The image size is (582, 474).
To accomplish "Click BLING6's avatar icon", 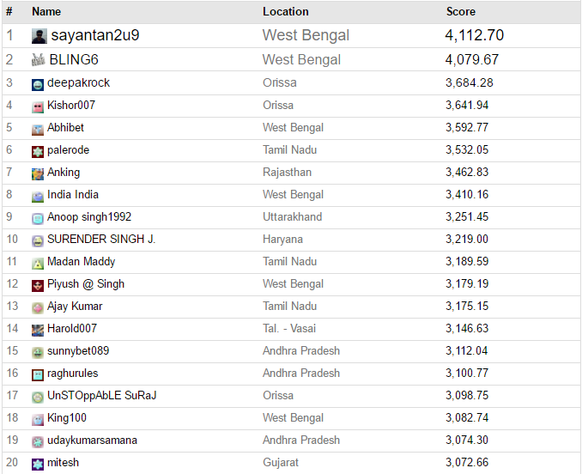I will pos(38,60).
